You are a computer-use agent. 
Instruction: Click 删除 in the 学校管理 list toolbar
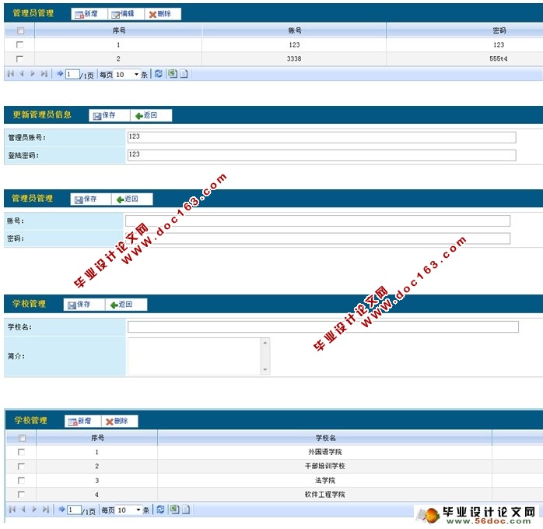click(120, 421)
